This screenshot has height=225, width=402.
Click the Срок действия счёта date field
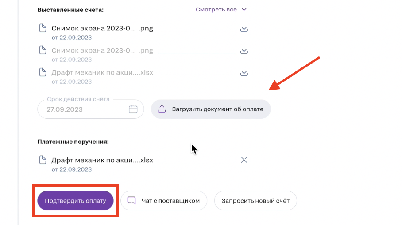90,109
